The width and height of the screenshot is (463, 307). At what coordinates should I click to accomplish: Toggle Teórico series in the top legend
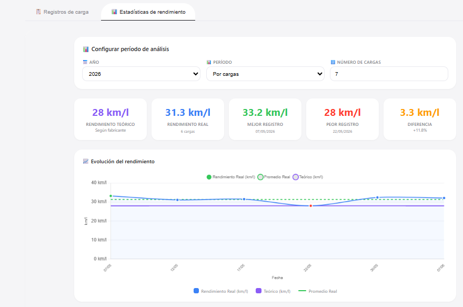click(308, 177)
